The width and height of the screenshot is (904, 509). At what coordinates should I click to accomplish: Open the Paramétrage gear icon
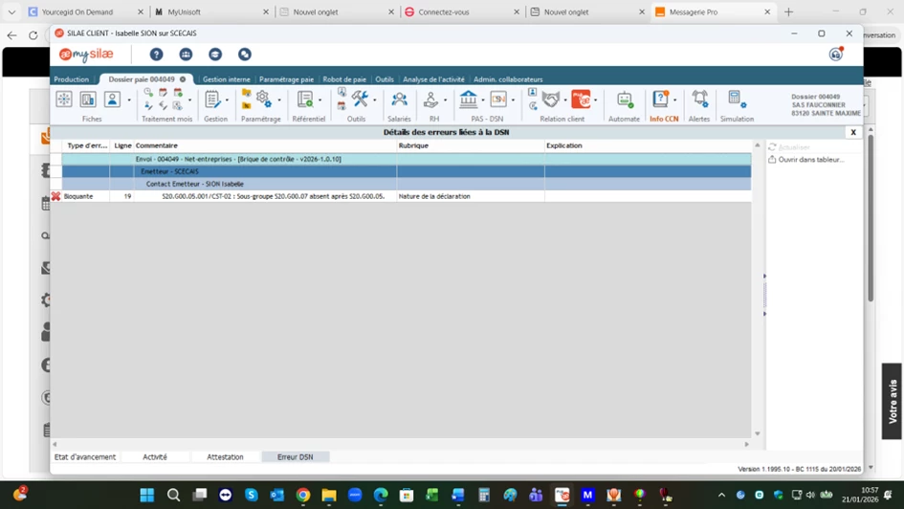264,100
